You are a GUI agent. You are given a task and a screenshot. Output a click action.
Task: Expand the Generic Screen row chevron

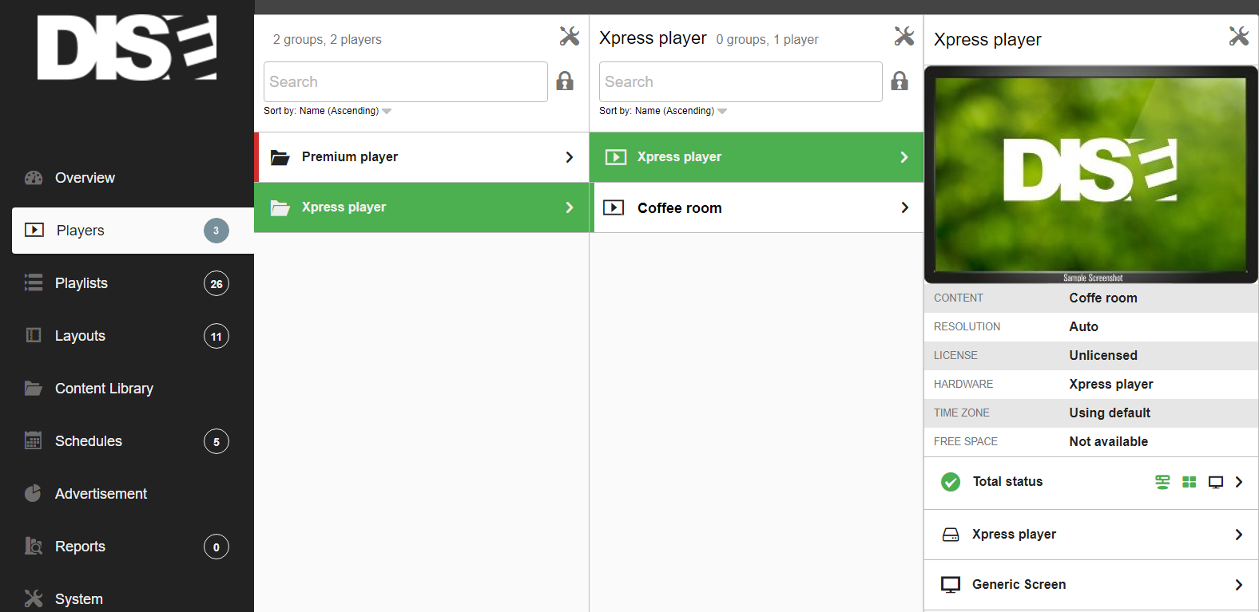click(x=1239, y=585)
